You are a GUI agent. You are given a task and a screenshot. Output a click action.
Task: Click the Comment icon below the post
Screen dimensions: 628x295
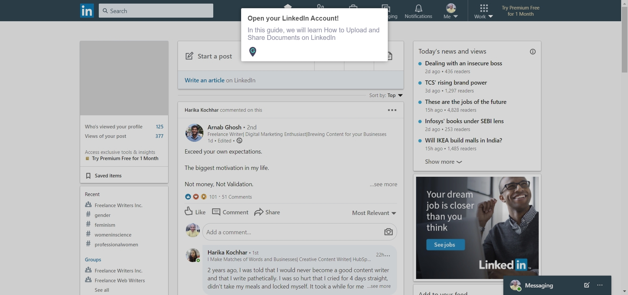(x=217, y=212)
